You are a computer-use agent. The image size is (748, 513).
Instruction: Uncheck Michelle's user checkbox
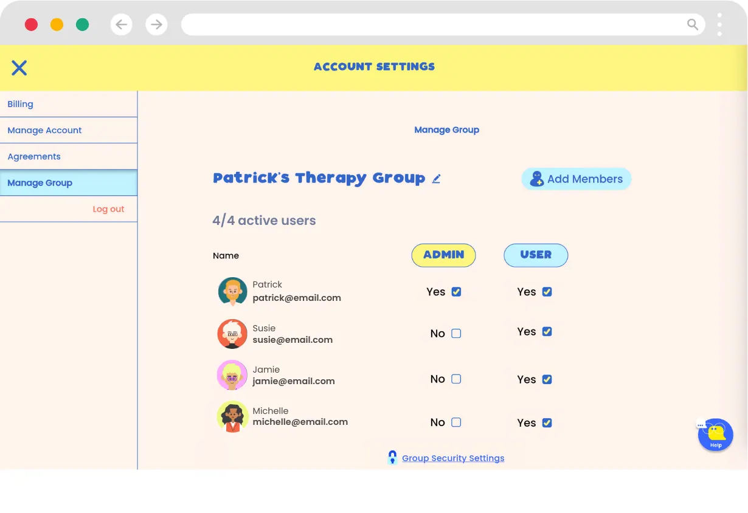(547, 422)
